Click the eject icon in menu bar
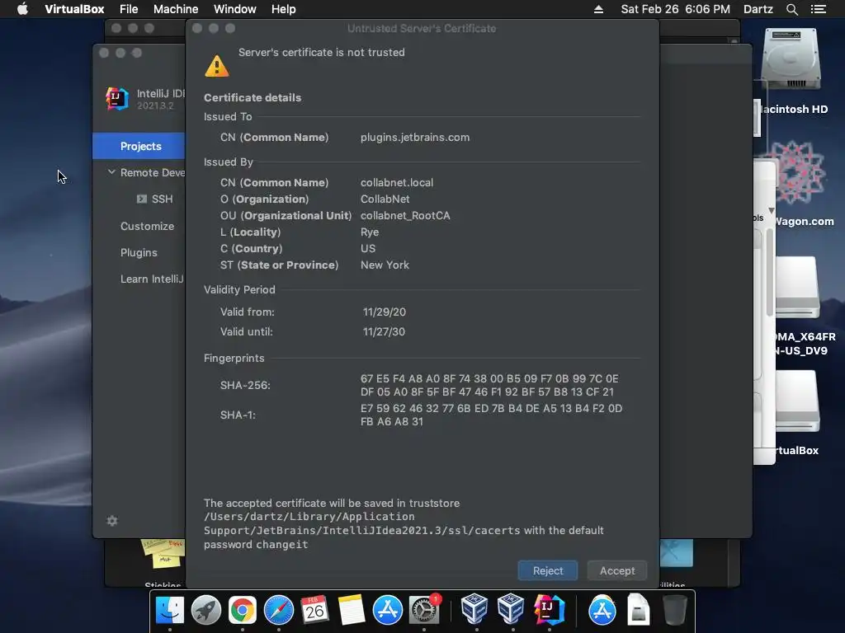This screenshot has height=633, width=845. (598, 9)
